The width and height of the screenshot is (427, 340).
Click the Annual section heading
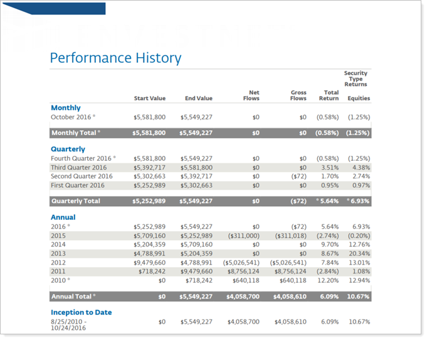[x=63, y=217]
